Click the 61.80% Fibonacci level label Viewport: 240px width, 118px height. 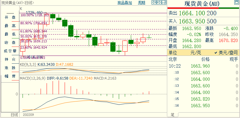pyautogui.click(x=34, y=31)
